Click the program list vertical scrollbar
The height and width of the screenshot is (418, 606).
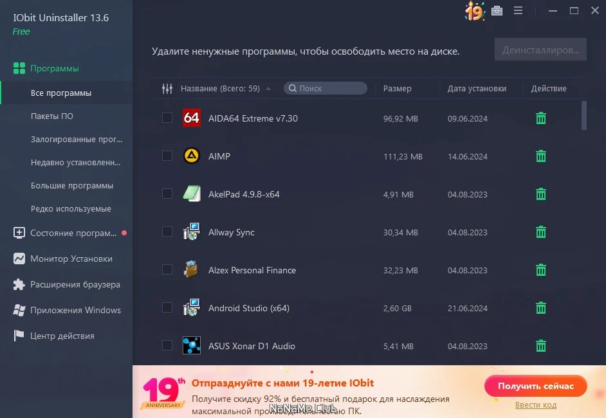click(584, 115)
